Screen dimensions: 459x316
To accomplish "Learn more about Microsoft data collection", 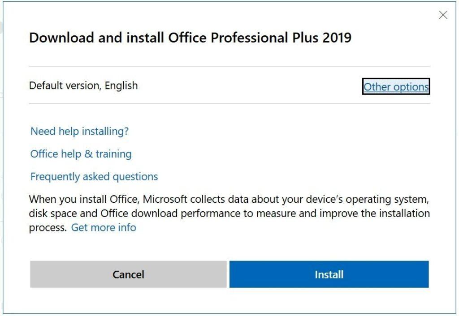I will point(104,227).
